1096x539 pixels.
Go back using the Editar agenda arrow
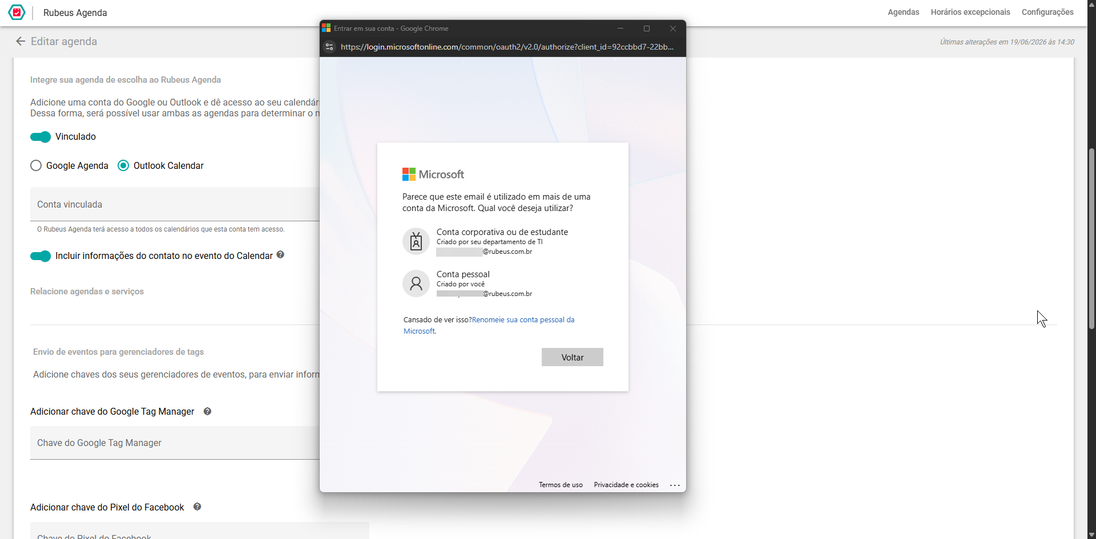[x=21, y=41]
